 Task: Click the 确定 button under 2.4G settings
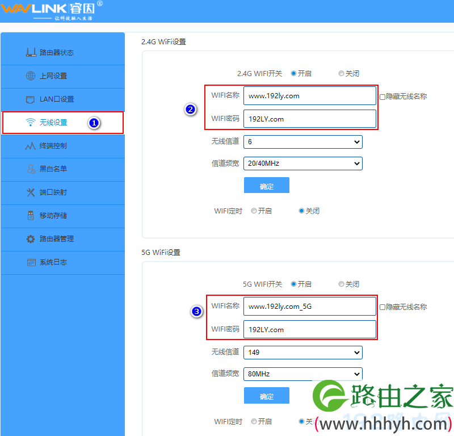point(266,185)
